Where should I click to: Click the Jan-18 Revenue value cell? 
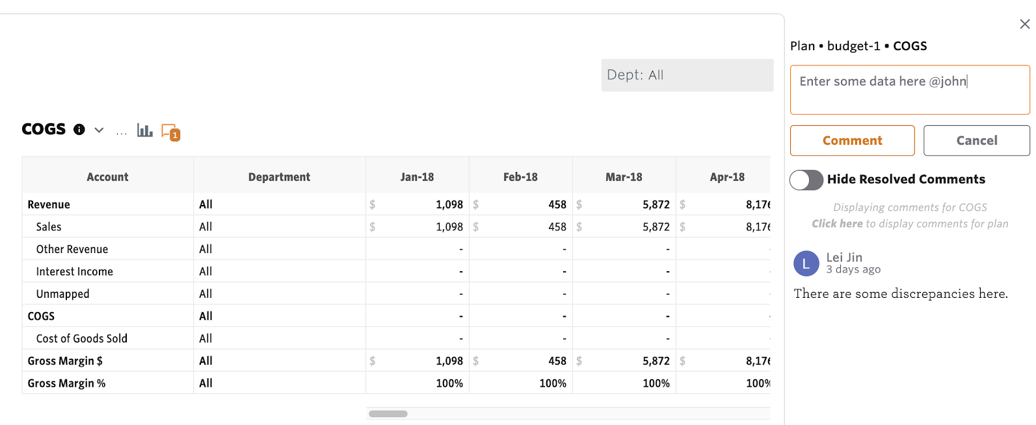(417, 204)
